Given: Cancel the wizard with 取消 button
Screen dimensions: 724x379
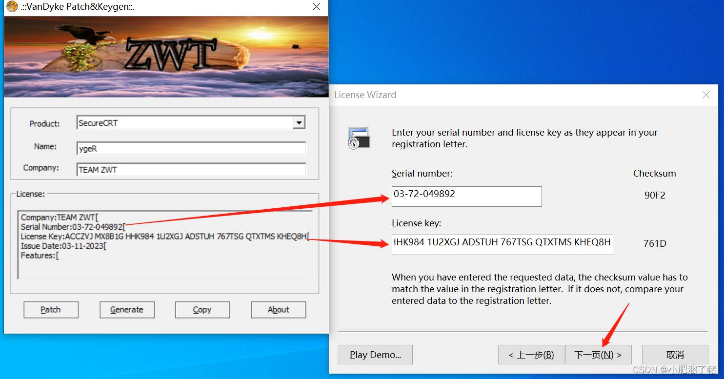Looking at the screenshot, I should click(675, 355).
